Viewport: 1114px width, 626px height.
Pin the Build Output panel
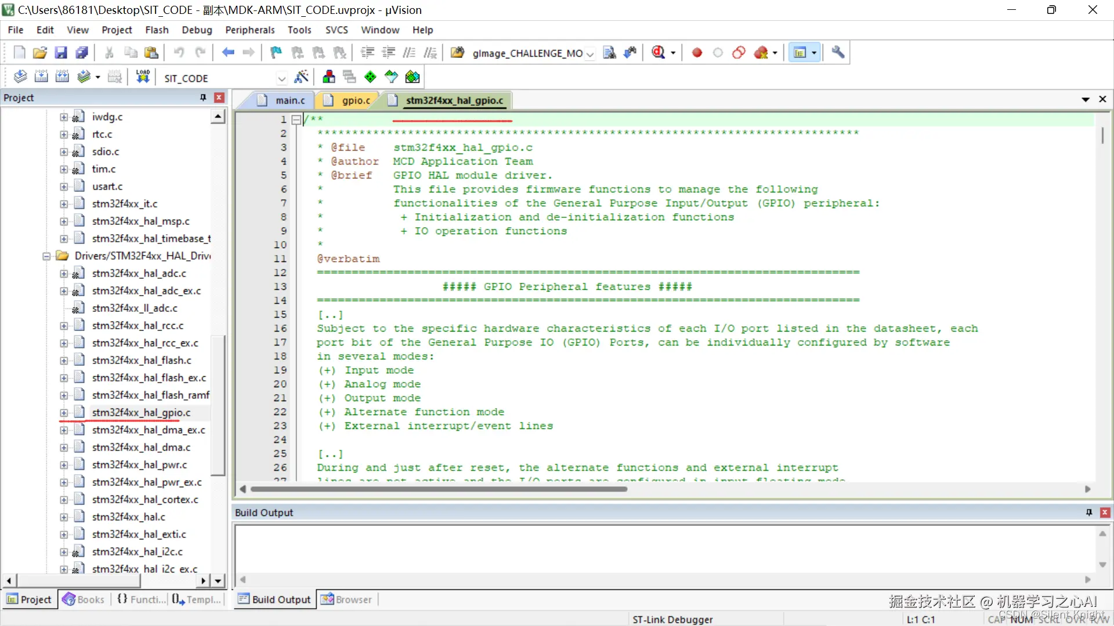pyautogui.click(x=1088, y=512)
